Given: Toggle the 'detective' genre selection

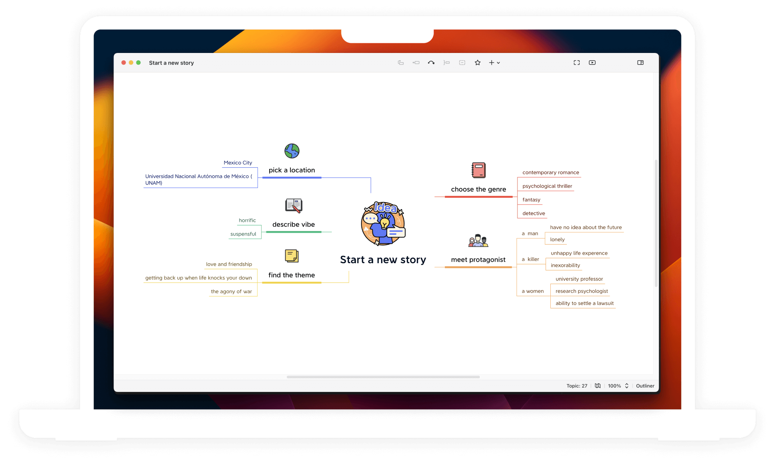Looking at the screenshot, I should (533, 213).
